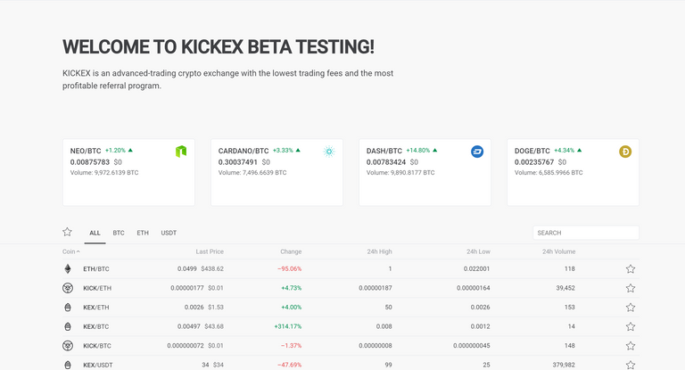This screenshot has width=685, height=370.
Task: Click the 0.00875783 price on NEO card
Action: (90, 162)
